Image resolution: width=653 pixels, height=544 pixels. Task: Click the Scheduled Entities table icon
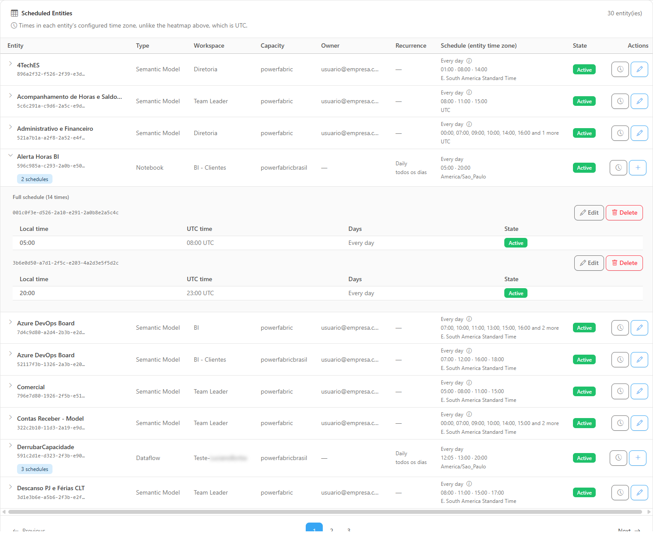click(x=14, y=13)
